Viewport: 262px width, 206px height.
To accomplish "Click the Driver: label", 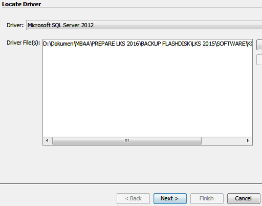I will tap(15, 25).
